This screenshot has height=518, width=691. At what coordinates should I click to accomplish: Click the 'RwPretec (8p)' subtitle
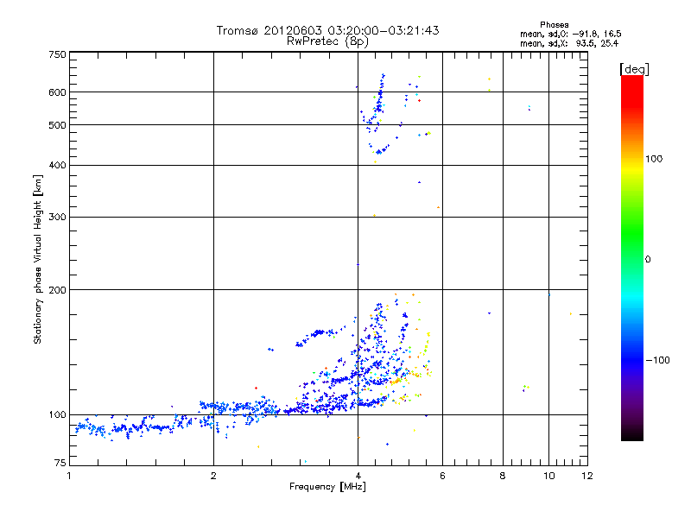(327, 41)
